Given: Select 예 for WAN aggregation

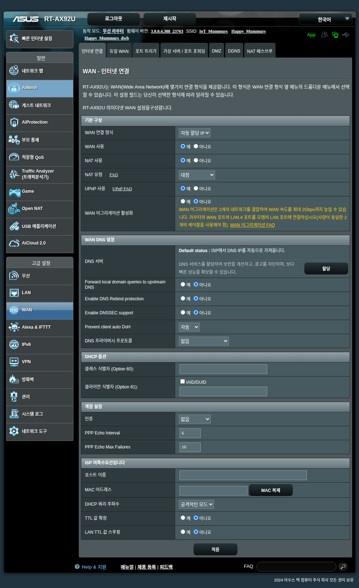Looking at the screenshot, I should (x=183, y=201).
